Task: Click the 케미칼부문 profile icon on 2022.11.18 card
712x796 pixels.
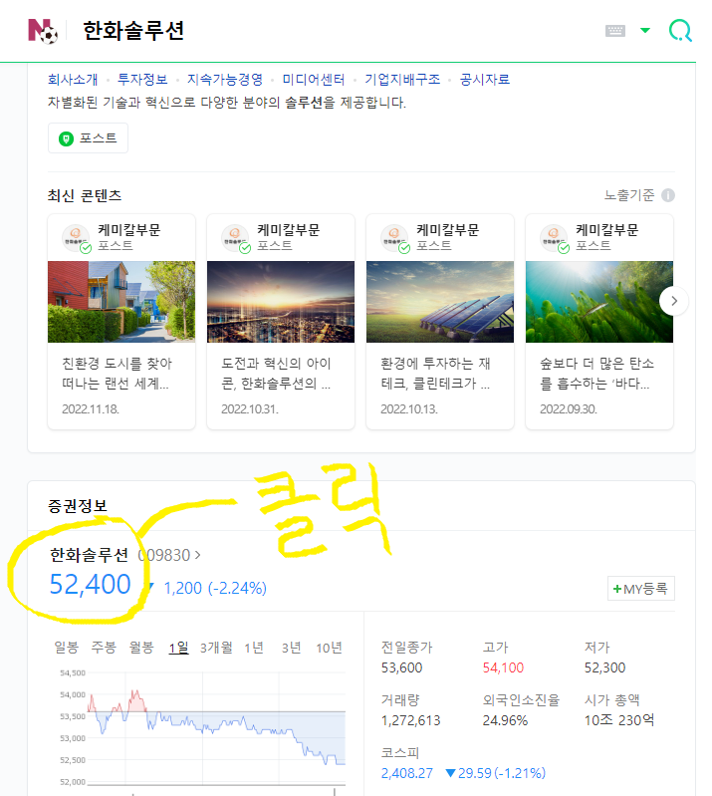Action: (x=76, y=237)
